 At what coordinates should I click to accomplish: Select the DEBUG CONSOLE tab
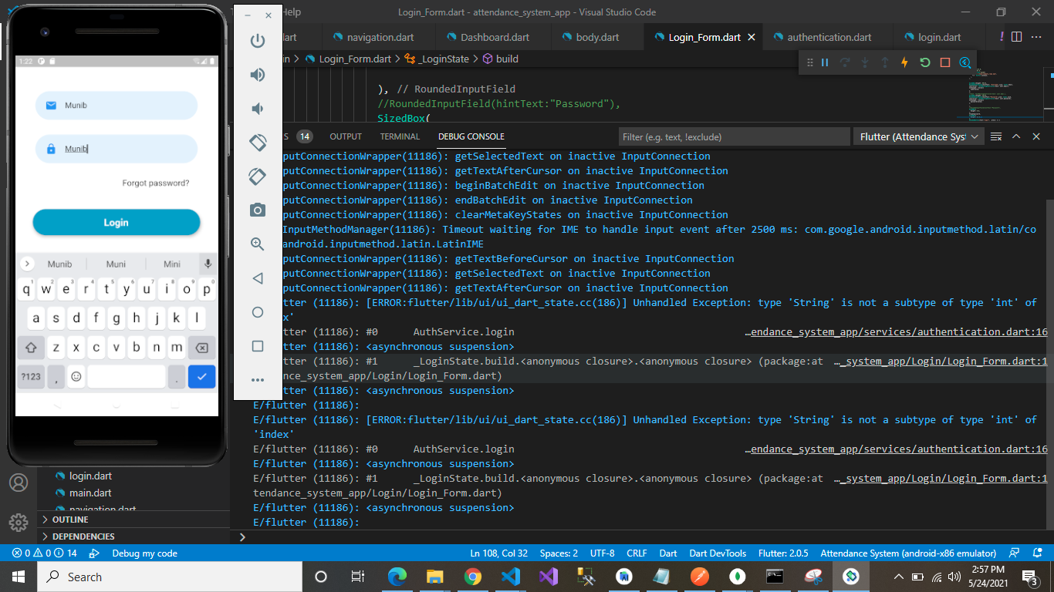point(471,136)
